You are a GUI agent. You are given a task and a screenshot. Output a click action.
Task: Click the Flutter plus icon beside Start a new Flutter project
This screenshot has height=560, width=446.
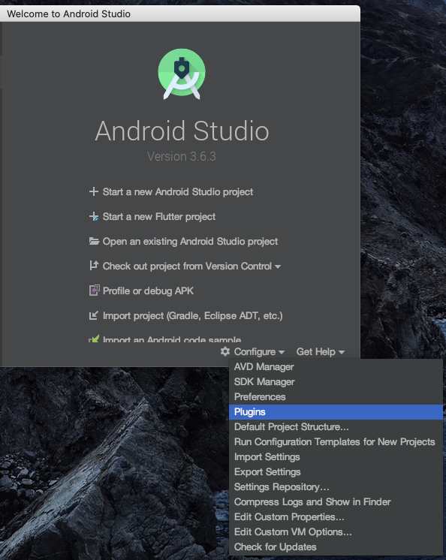tap(94, 216)
